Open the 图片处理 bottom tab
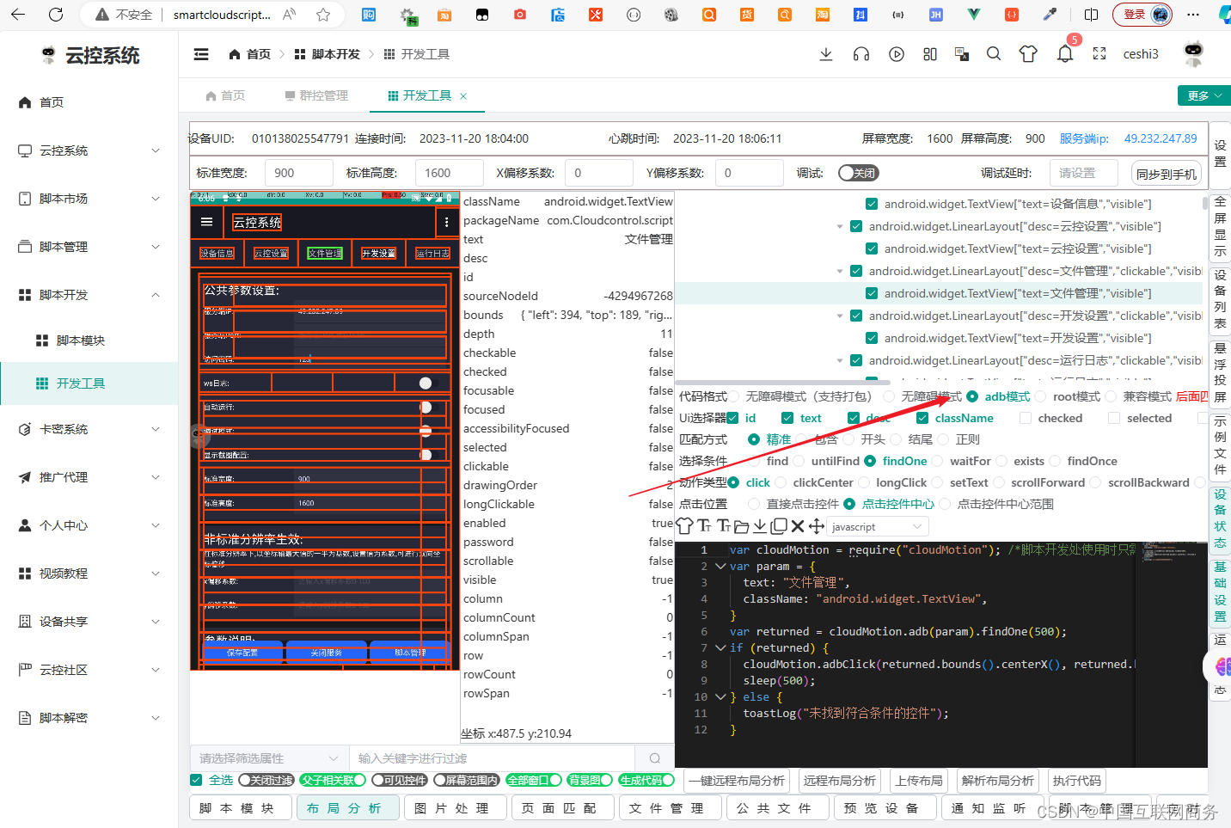 pyautogui.click(x=455, y=808)
